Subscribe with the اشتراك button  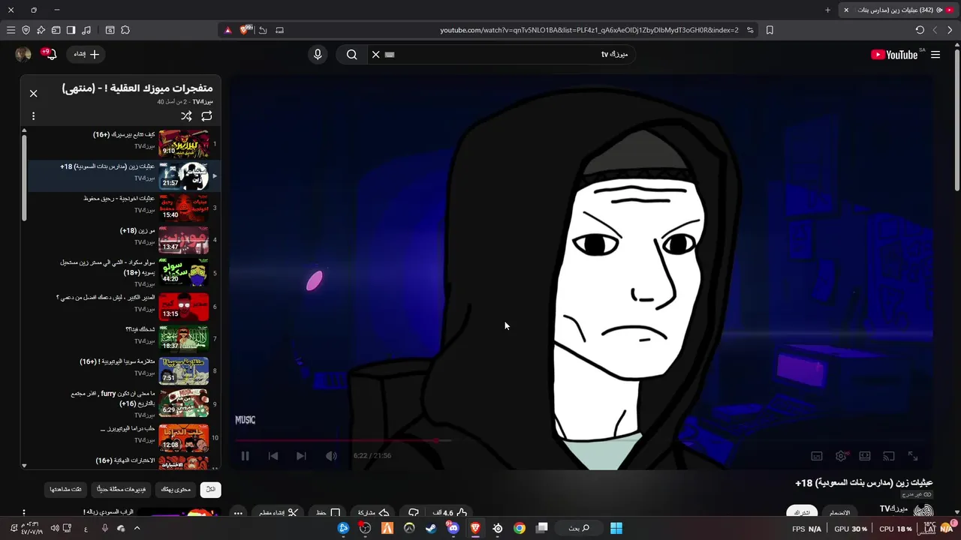click(803, 512)
